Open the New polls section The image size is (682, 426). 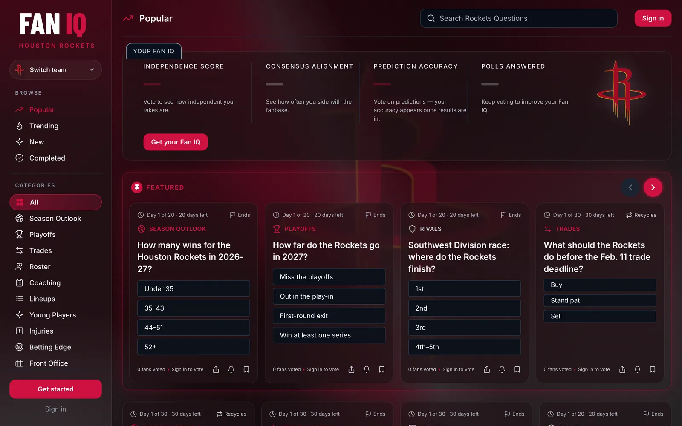(x=55, y=142)
